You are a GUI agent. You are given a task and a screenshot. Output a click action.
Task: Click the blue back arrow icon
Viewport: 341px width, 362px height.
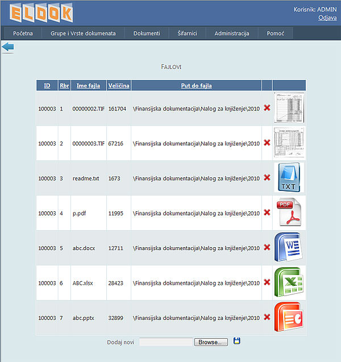tap(8, 47)
